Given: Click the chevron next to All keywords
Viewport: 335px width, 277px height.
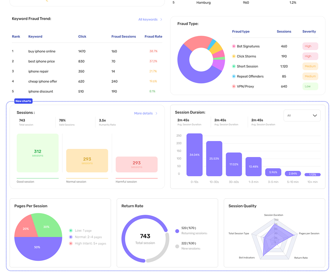Looking at the screenshot, I should pyautogui.click(x=161, y=19).
